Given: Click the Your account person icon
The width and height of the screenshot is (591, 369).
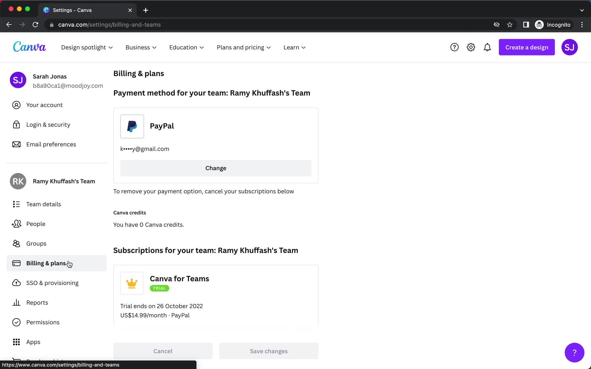Looking at the screenshot, I should point(16,105).
